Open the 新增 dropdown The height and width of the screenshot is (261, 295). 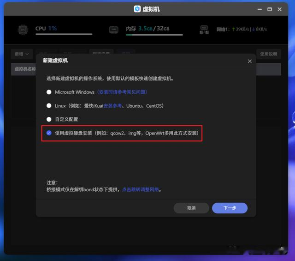(22, 54)
